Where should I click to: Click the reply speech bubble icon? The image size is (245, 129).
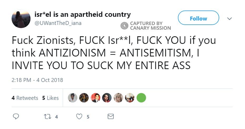[x=16, y=116]
